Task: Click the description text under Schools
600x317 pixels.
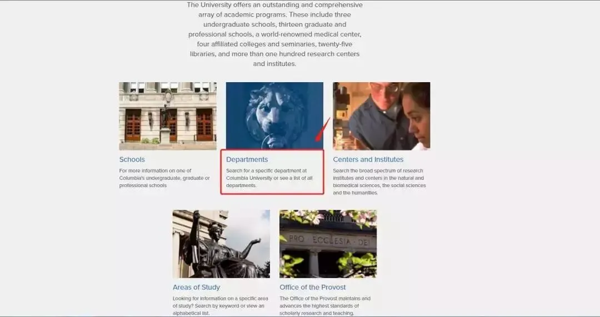Action: click(164, 178)
